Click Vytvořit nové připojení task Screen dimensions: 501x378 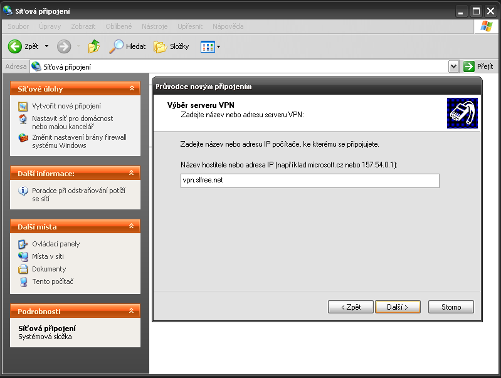click(x=66, y=106)
